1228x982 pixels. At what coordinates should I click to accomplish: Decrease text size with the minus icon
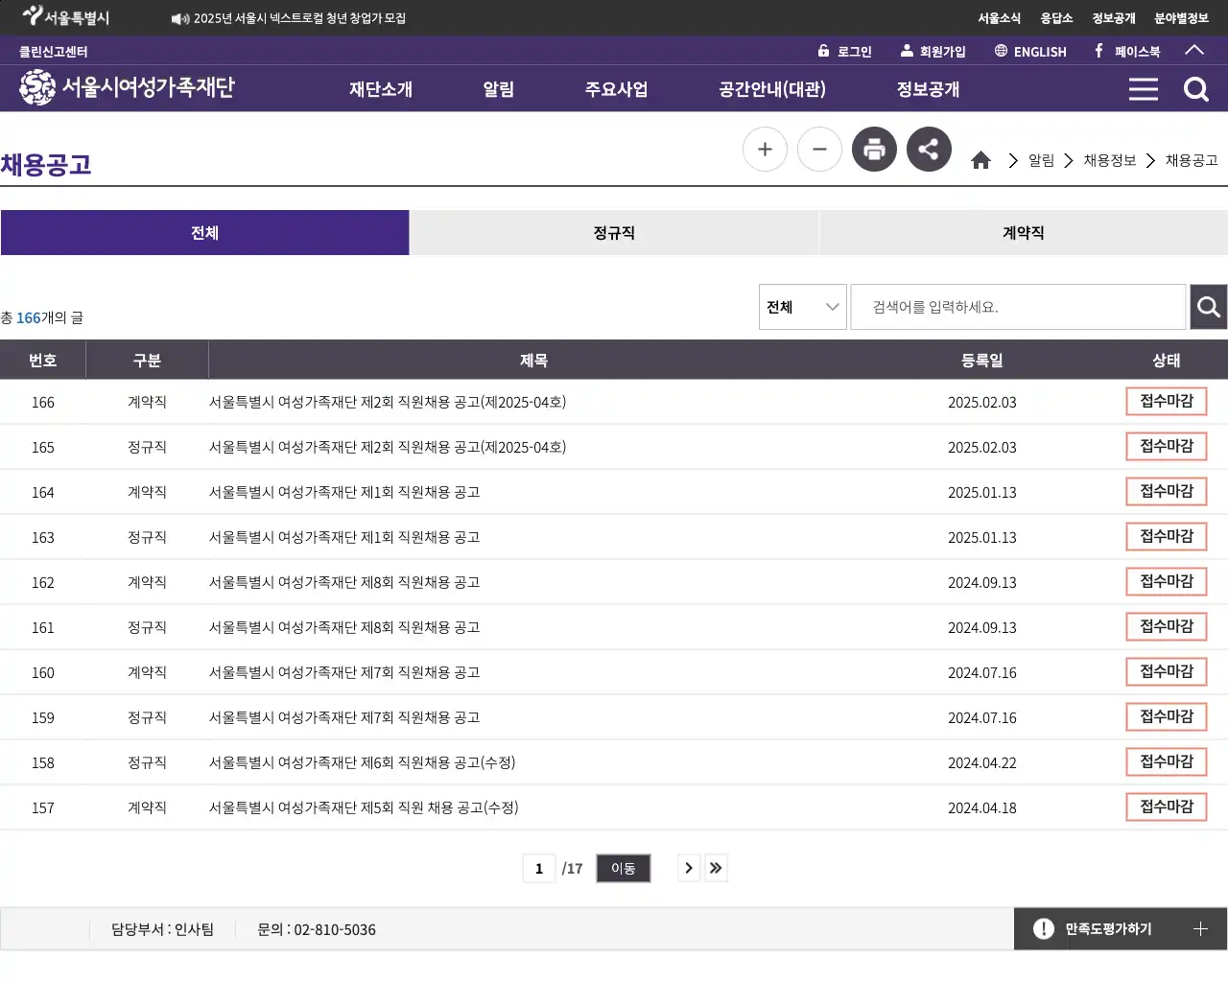(819, 149)
